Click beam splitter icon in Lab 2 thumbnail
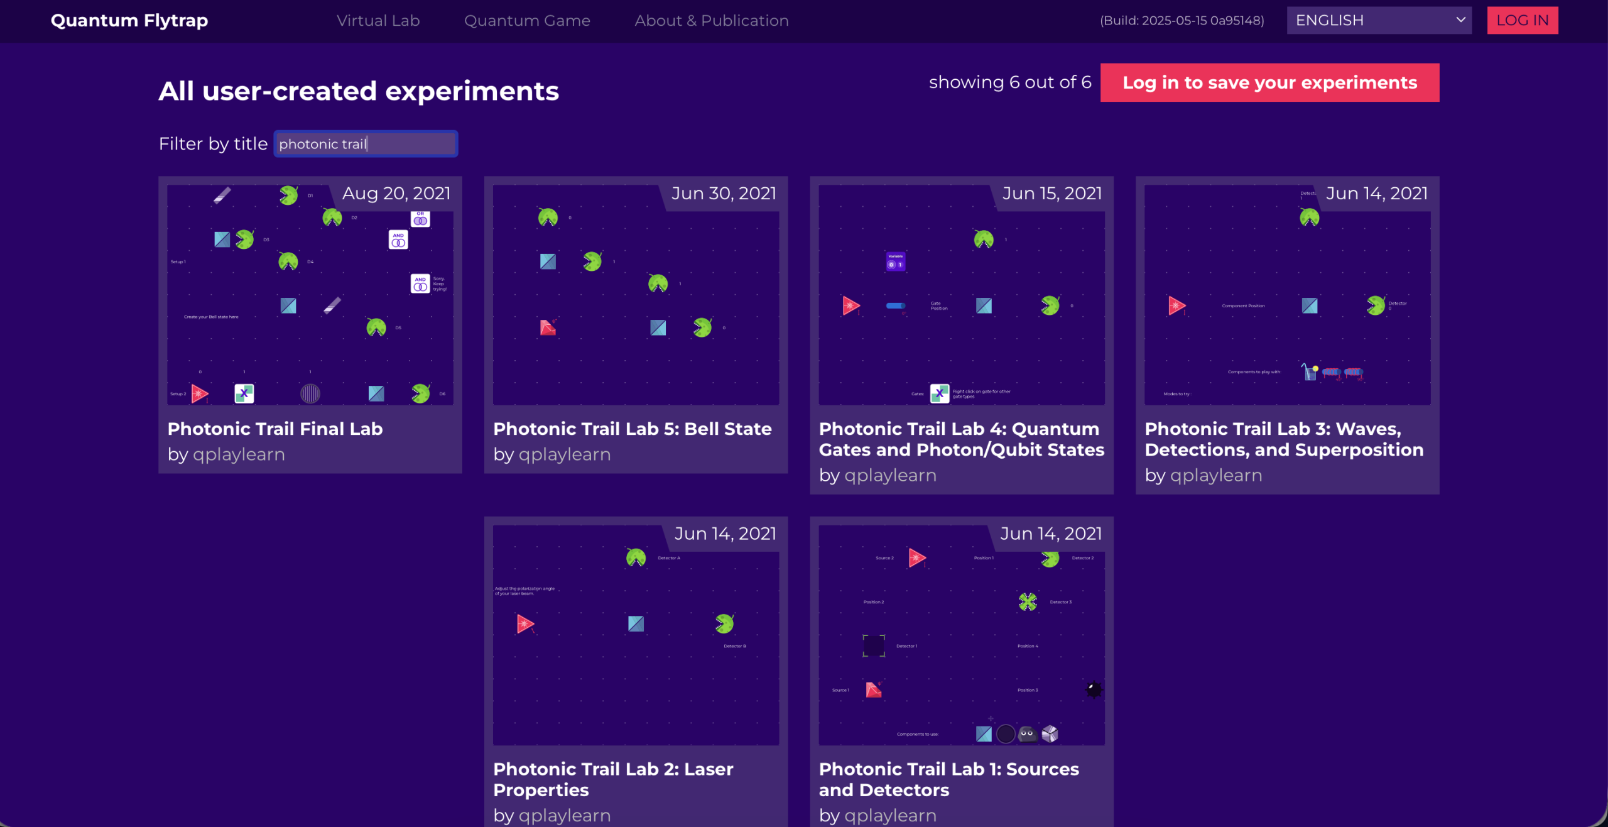The width and height of the screenshot is (1608, 827). point(636,623)
